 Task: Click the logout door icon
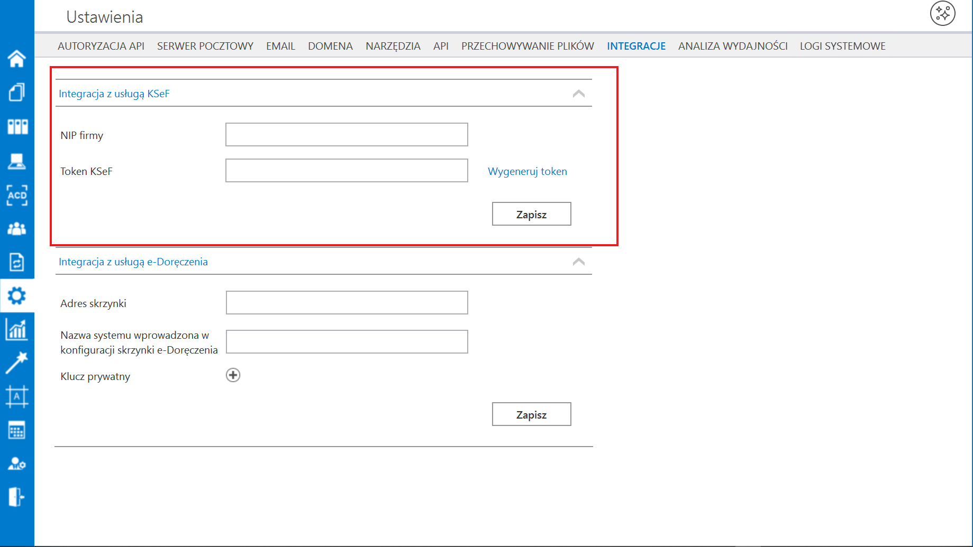[x=17, y=497]
